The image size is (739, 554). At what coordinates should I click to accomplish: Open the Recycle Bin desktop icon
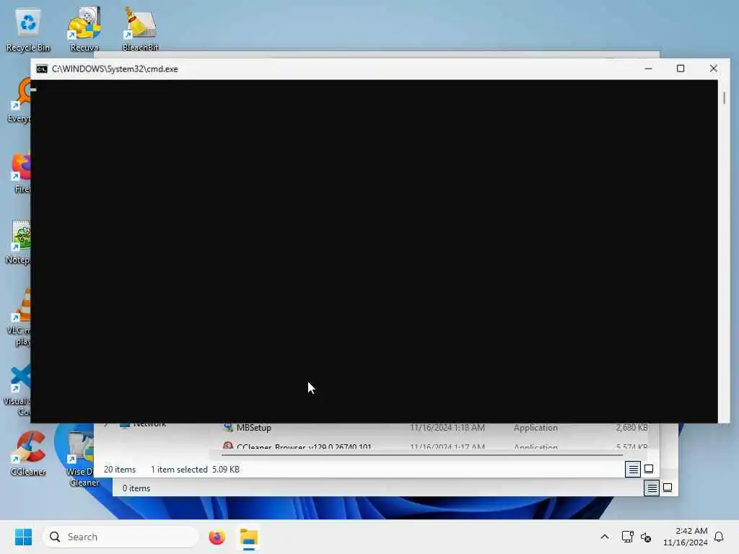28,29
